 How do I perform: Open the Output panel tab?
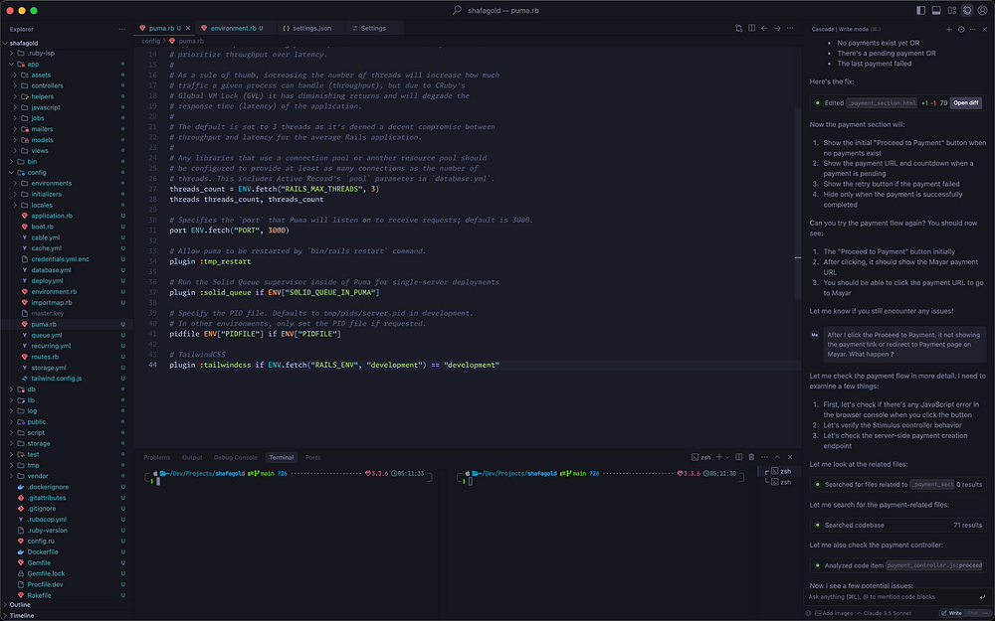pos(192,457)
